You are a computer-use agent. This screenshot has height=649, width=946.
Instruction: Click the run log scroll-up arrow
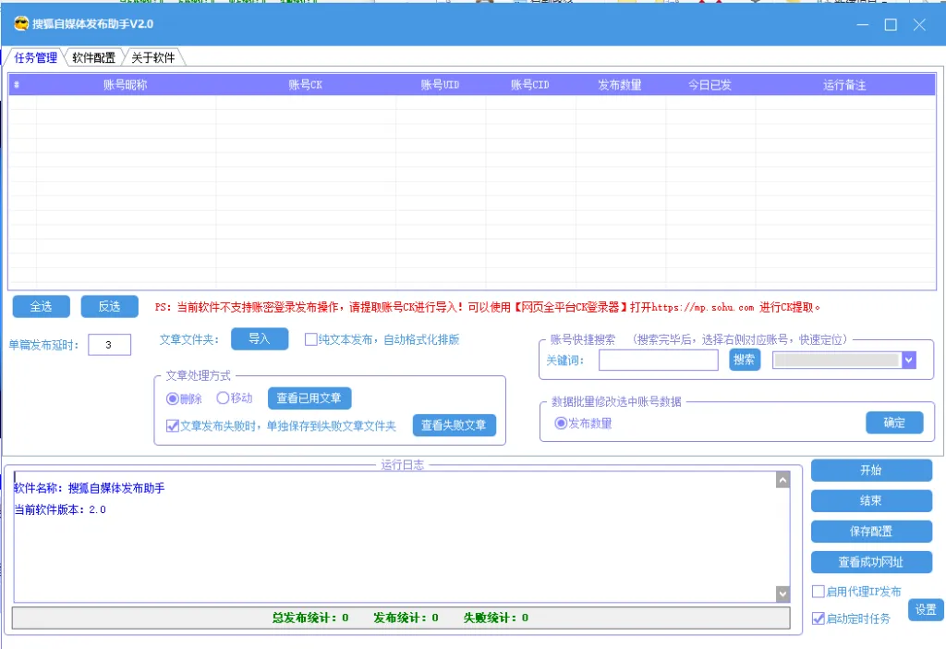[x=782, y=480]
